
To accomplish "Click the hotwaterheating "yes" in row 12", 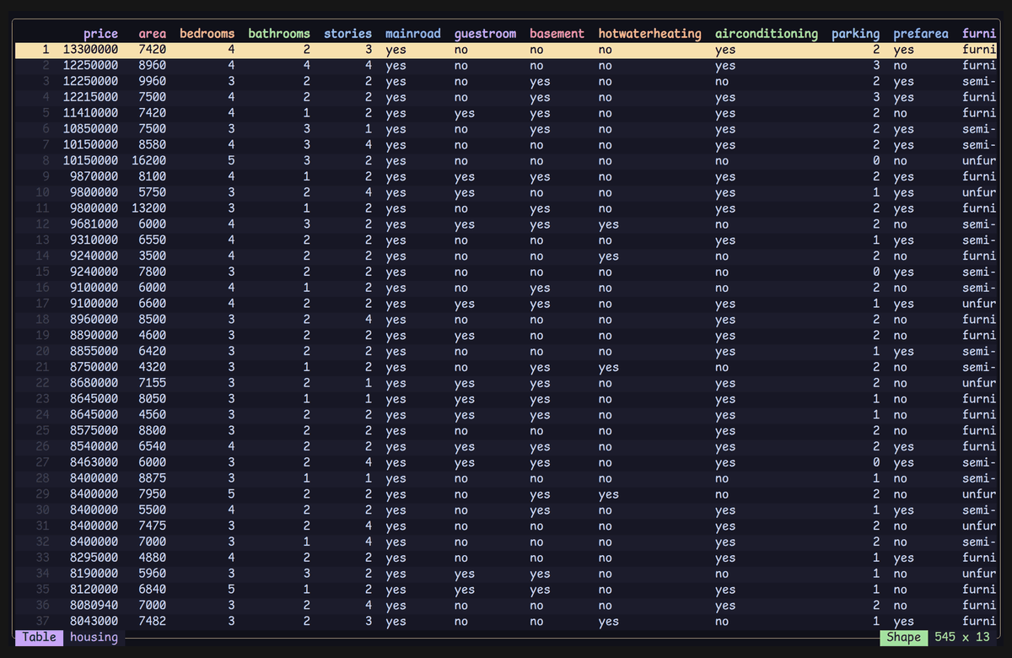I will (x=608, y=224).
